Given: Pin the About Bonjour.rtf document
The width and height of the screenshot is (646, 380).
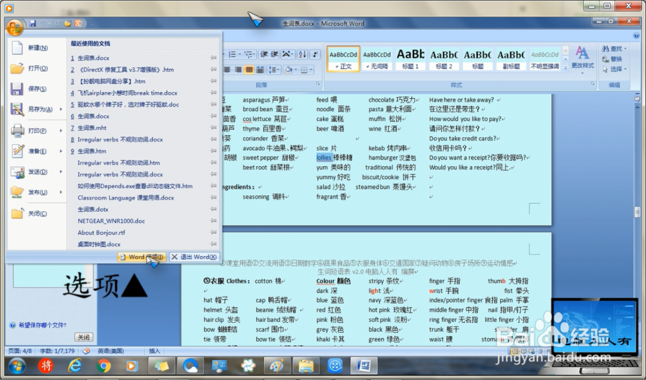Looking at the screenshot, I should (213, 233).
